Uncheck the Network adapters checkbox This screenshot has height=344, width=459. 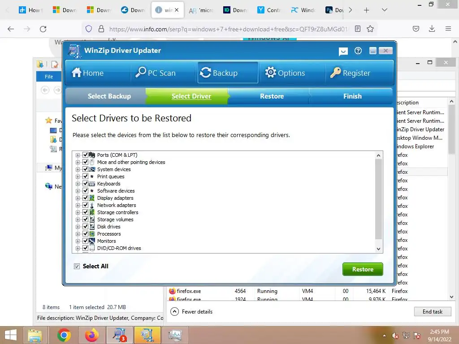point(85,205)
